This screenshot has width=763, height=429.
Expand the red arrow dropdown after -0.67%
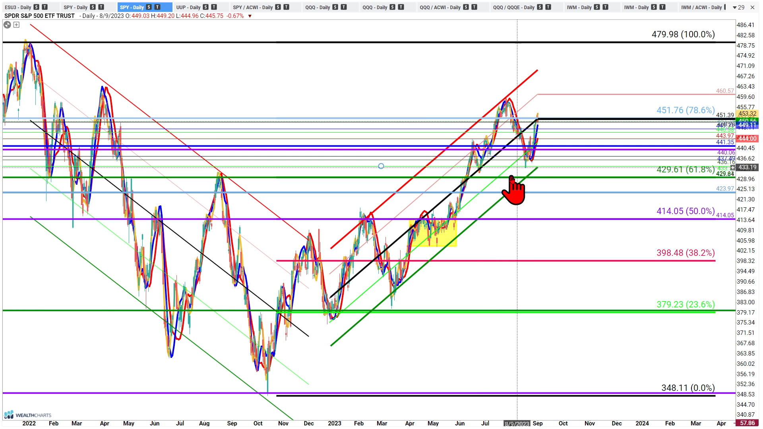pyautogui.click(x=250, y=16)
